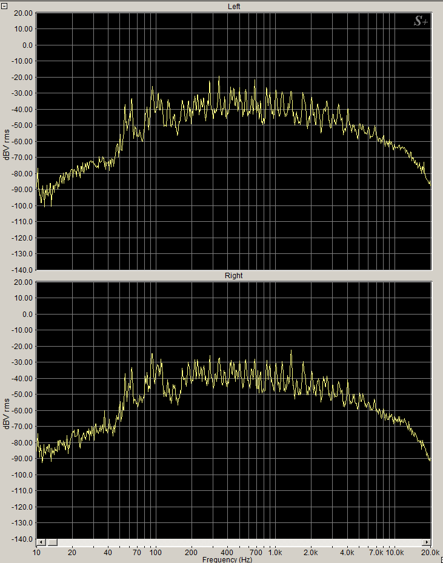Click the Frequency (Hz) axis label

227,559
